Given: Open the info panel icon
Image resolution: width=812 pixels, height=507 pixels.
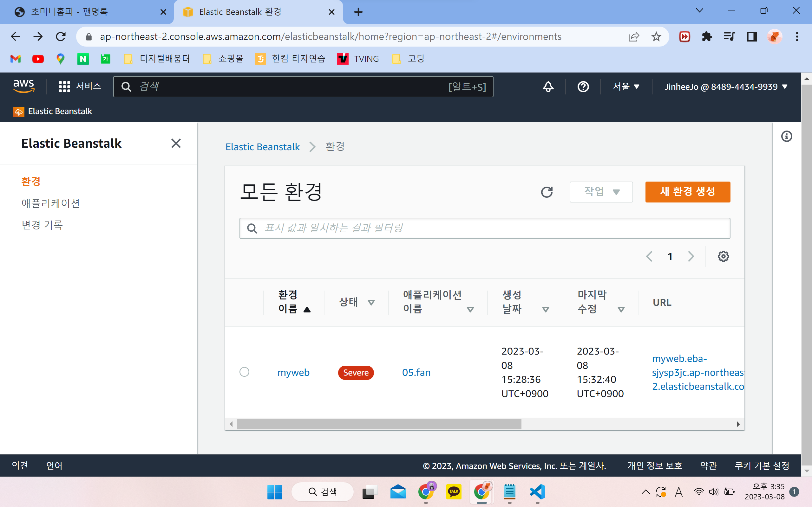Looking at the screenshot, I should (x=787, y=137).
